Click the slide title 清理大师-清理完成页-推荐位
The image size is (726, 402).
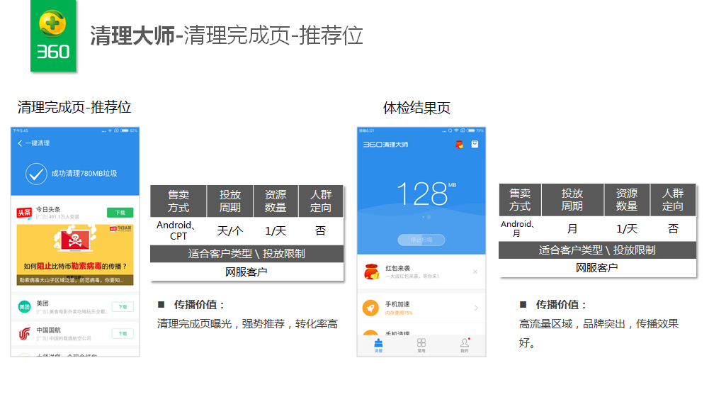(227, 35)
